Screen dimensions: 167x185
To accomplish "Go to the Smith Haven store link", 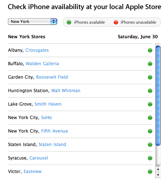I will pyautogui.click(x=48, y=104).
